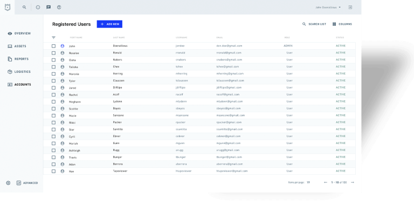The image size is (414, 205).
Task: Open the John Doeralious account dropdown
Action: pyautogui.click(x=328, y=8)
